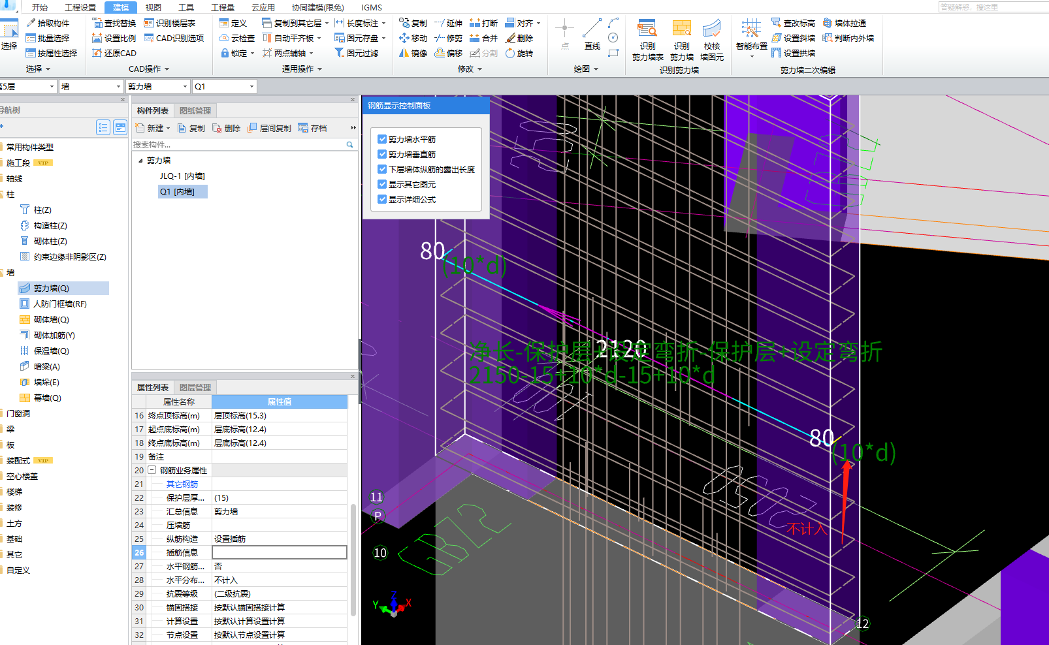Select the 偏移 offset tool

coord(448,53)
